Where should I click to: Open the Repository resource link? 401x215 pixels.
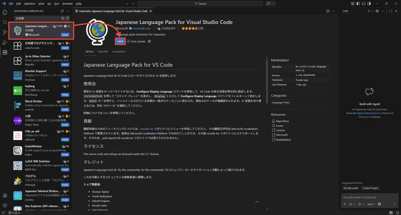tap(282, 121)
